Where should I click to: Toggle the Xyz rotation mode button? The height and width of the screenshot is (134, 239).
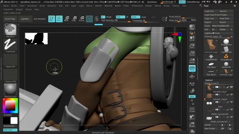point(192,96)
